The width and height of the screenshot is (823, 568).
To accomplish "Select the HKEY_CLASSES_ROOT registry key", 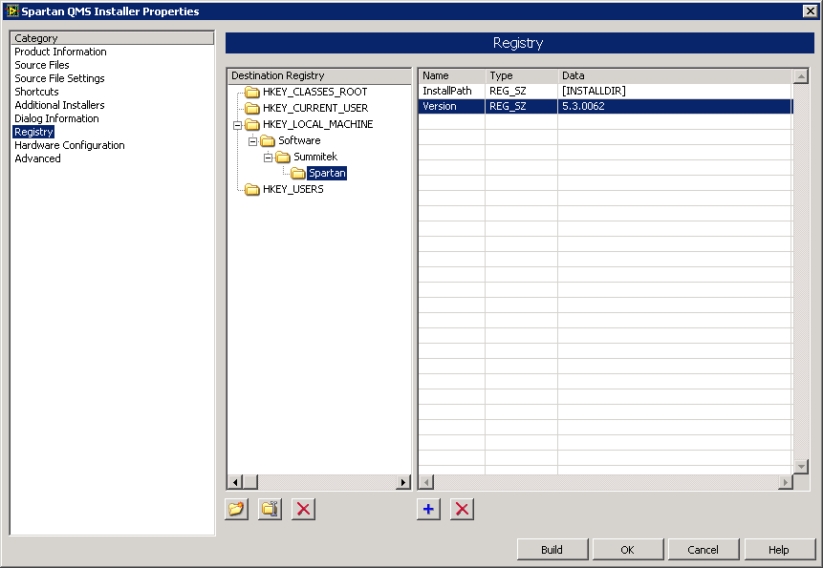I will coord(314,93).
